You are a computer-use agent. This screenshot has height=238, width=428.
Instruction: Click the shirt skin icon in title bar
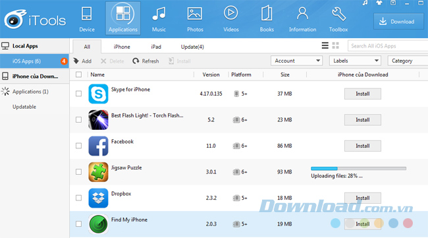(379, 3)
